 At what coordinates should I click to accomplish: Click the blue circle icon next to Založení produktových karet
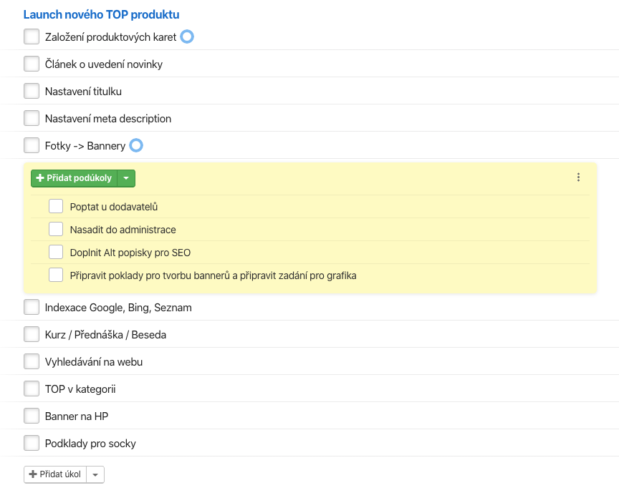(x=187, y=36)
